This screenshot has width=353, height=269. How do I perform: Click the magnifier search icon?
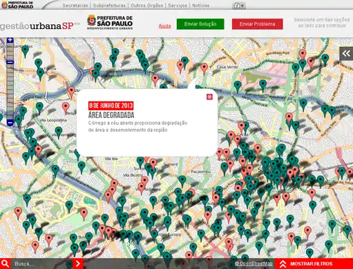6,263
